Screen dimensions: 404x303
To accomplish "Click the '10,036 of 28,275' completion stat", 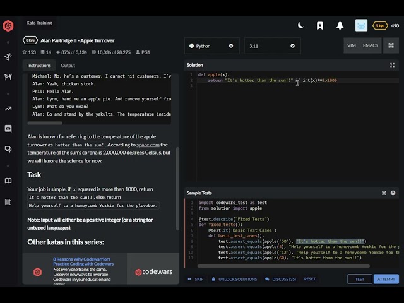I will (111, 52).
